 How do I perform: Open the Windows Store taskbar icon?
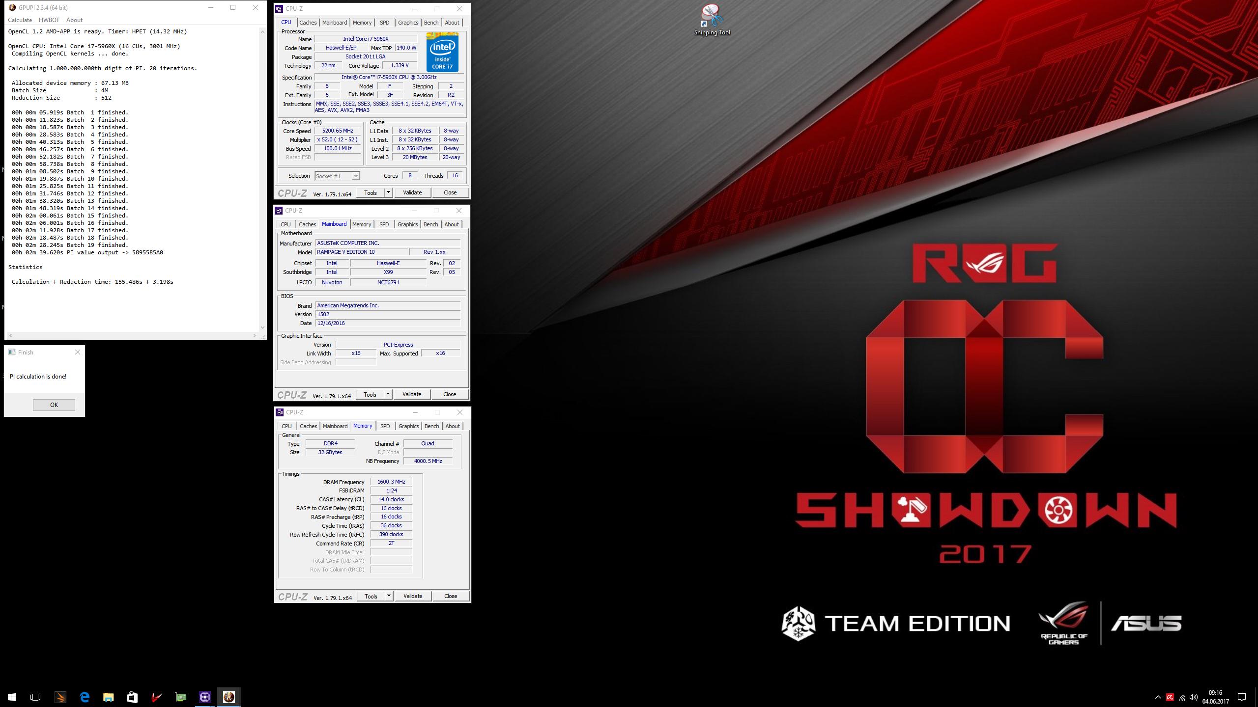pos(132,697)
